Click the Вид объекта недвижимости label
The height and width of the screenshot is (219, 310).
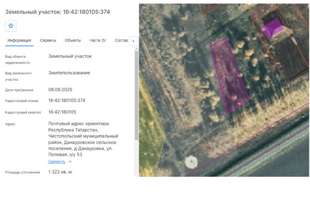pyautogui.click(x=18, y=59)
